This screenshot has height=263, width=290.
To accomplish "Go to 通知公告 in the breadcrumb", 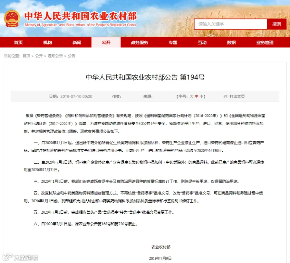I will (55, 56).
